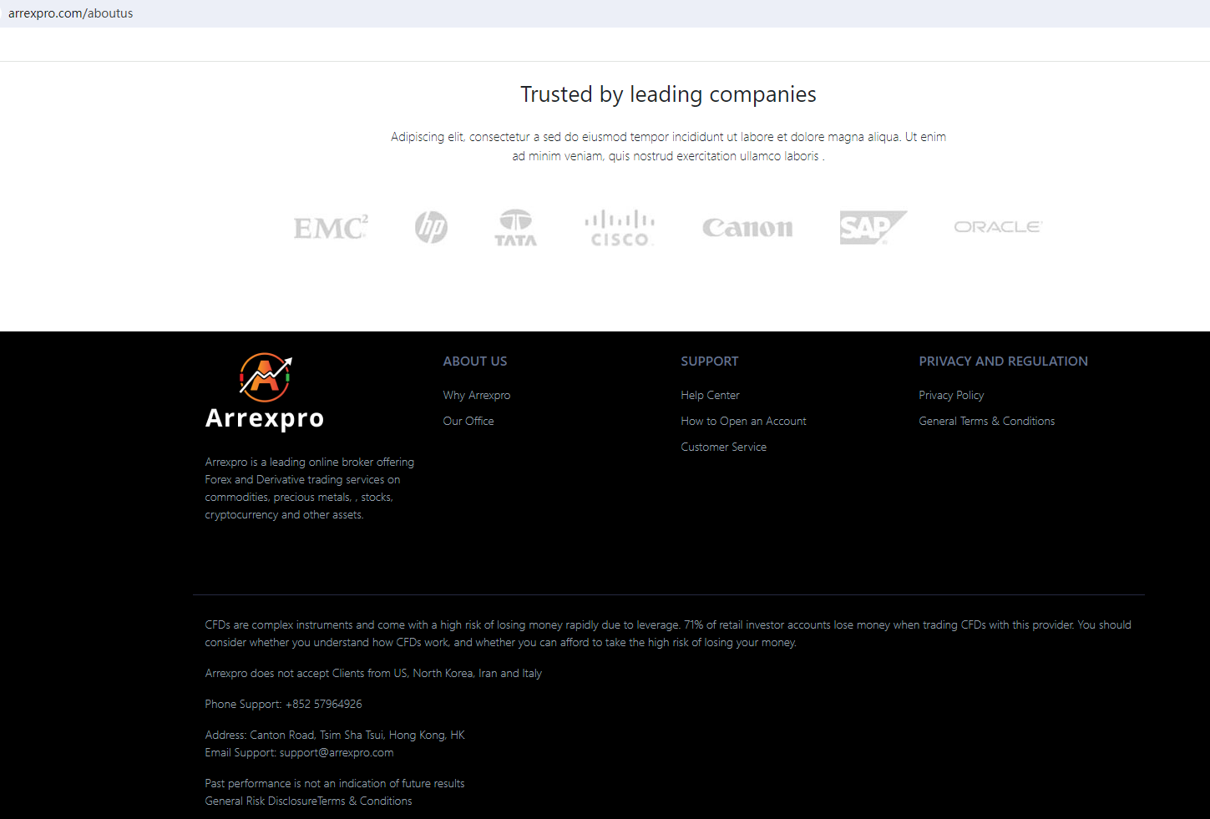The image size is (1210, 819).
Task: Click the Oracle company logo
Action: click(x=998, y=226)
